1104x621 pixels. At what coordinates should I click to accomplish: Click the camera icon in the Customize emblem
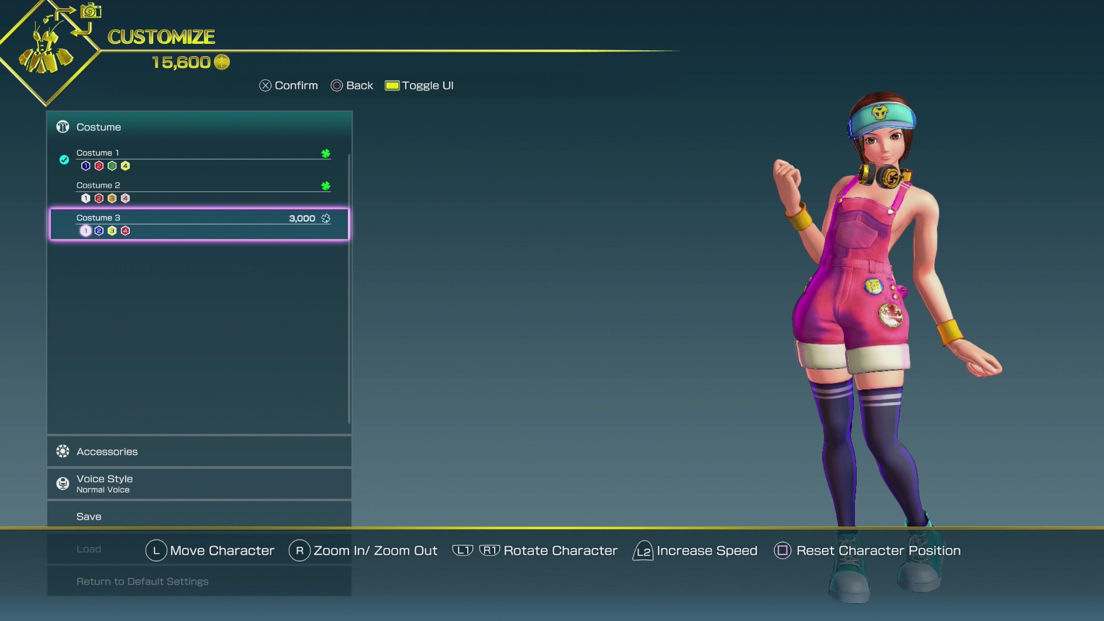91,11
